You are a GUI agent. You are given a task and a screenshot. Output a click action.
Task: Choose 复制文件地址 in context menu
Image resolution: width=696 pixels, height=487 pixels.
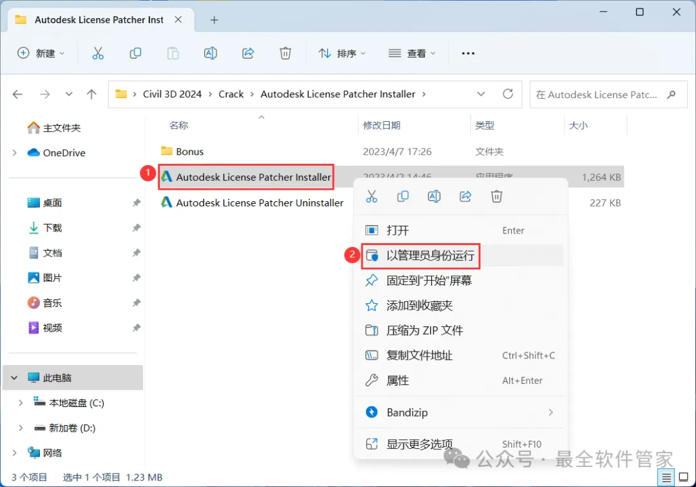[461, 355]
